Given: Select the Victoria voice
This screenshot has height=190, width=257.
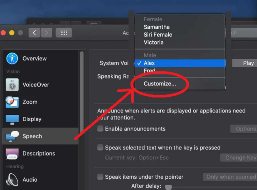Looking at the screenshot, I should tap(180, 42).
